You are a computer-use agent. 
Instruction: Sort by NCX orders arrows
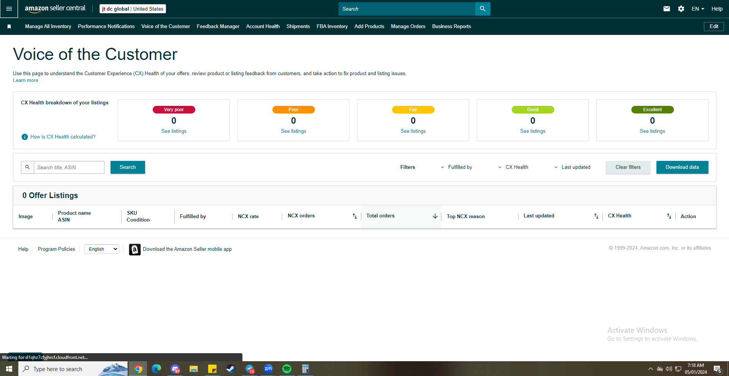(x=354, y=216)
